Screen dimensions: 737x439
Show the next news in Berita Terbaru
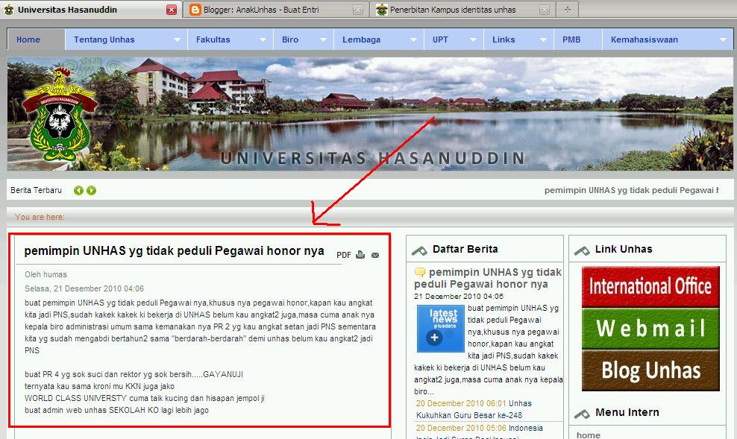[x=91, y=190]
